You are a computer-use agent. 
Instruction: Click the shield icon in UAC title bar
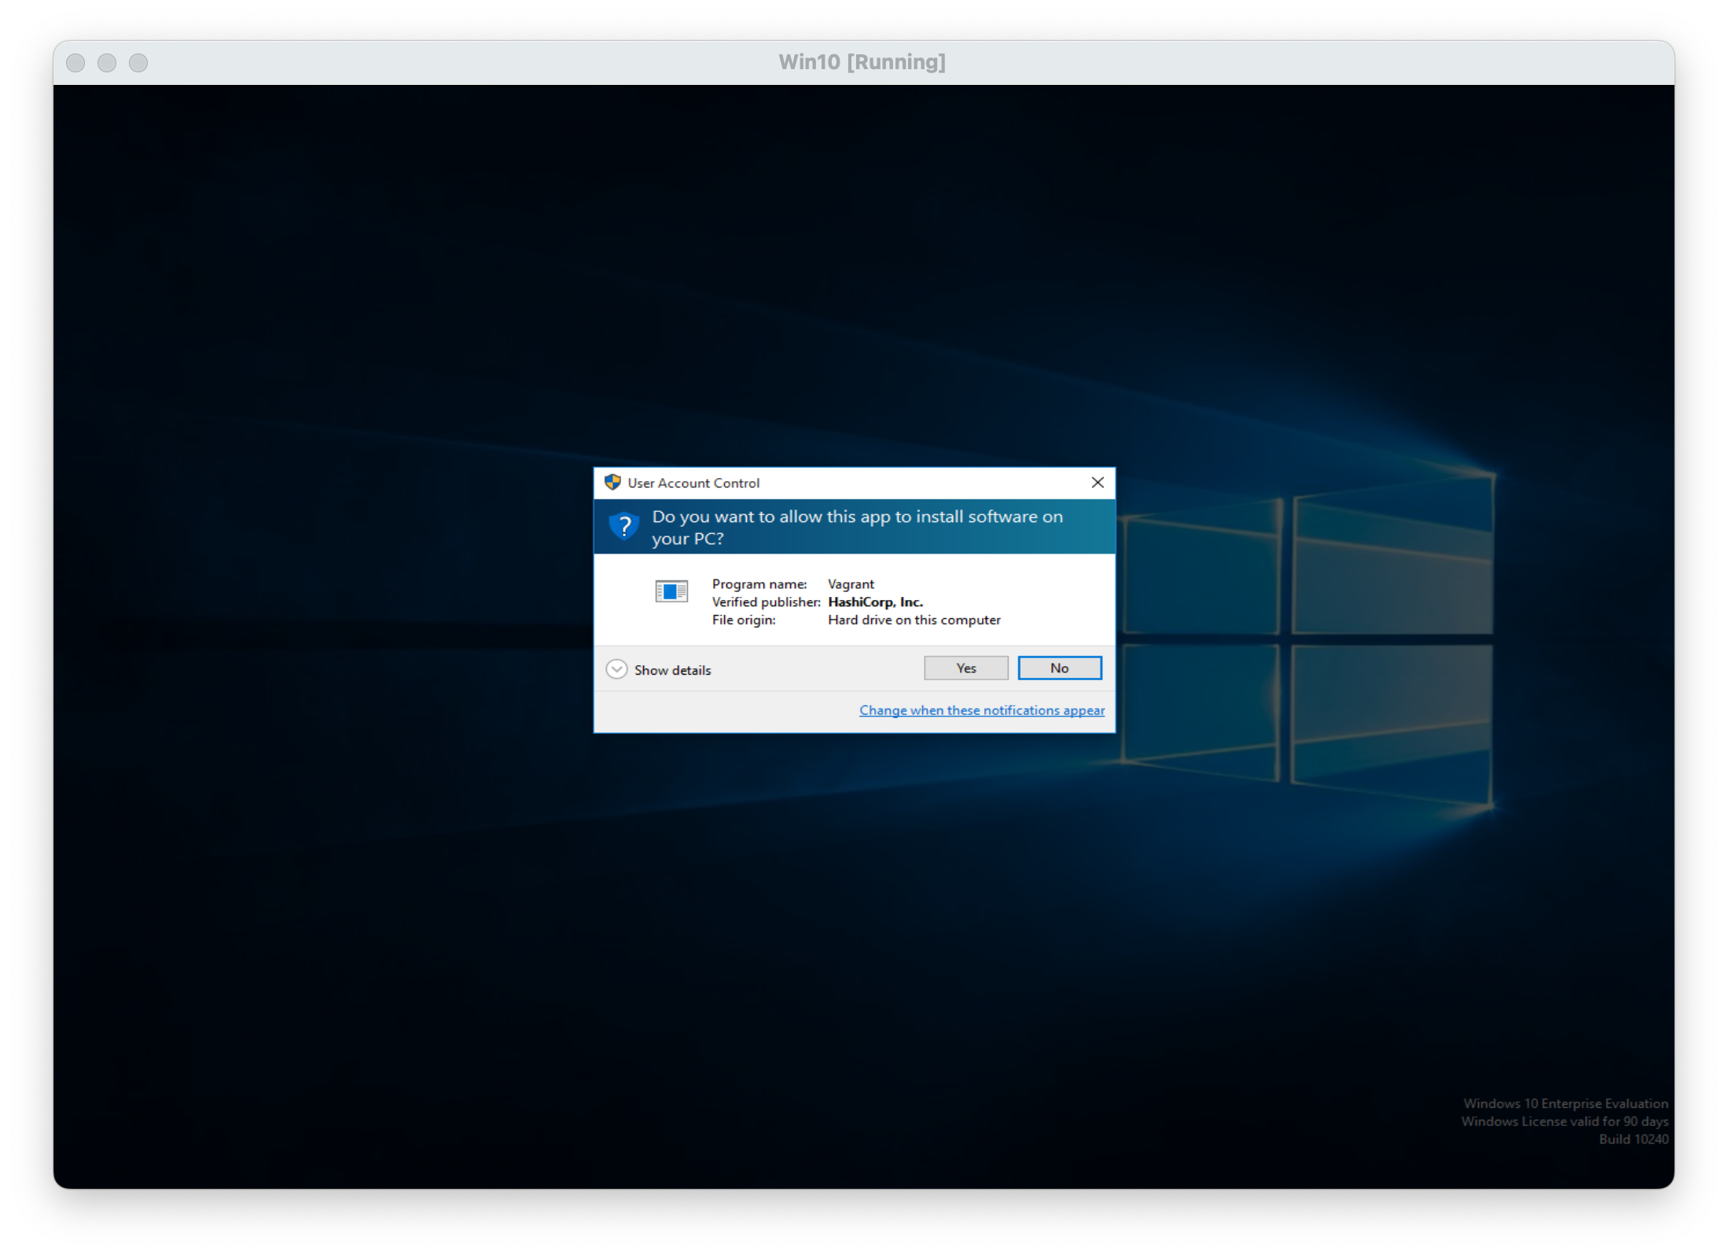click(612, 482)
